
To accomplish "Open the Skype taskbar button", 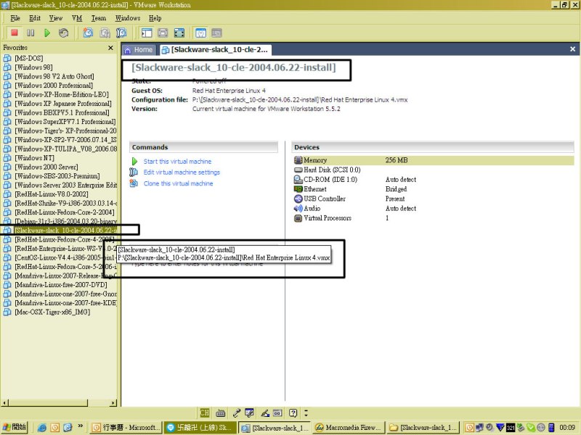I will pos(200,428).
